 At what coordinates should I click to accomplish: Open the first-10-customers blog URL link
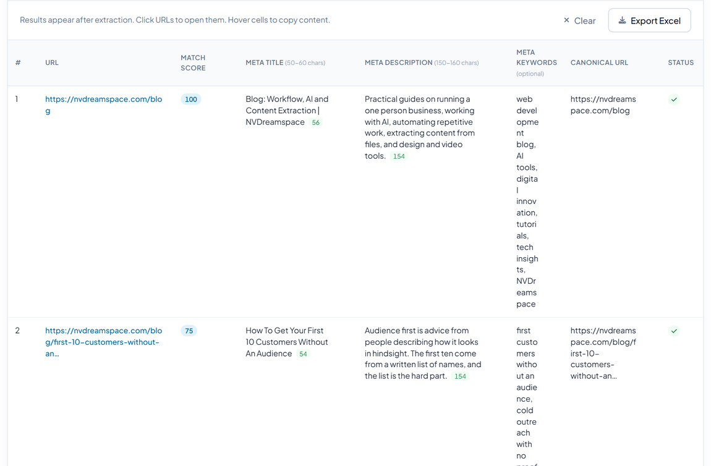click(103, 342)
